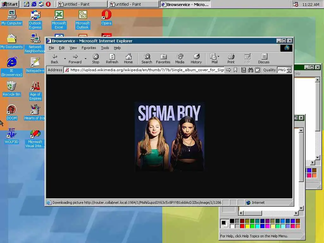Click the Back button in Internet Explorer
The height and width of the screenshot is (243, 324).
click(x=54, y=59)
